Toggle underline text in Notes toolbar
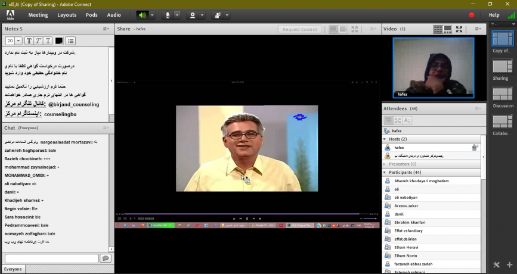 click(48, 41)
